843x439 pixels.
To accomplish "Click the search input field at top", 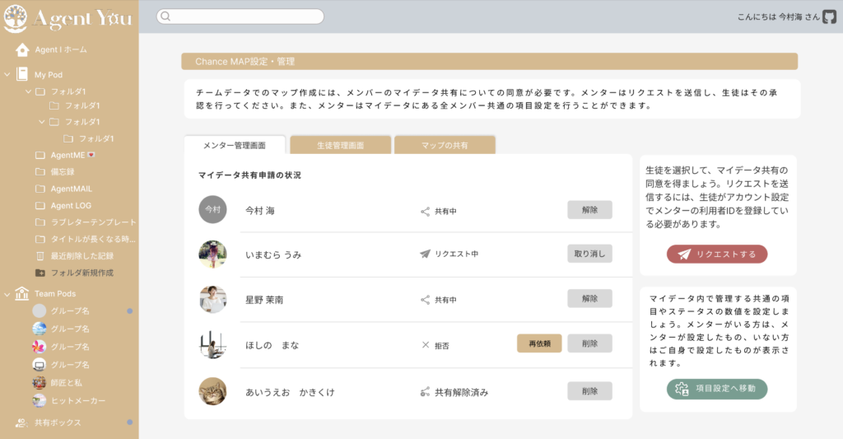I will 240,16.
